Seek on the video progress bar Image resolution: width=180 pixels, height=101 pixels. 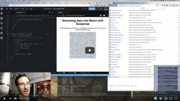tap(90, 96)
